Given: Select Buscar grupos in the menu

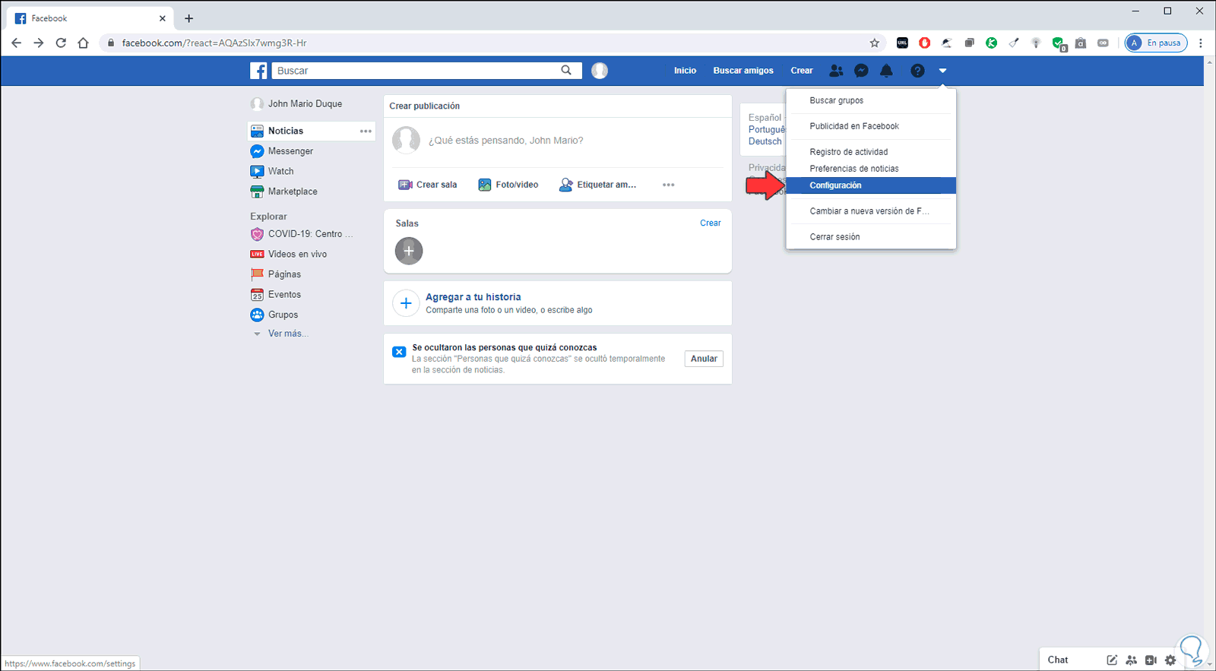Looking at the screenshot, I should click(871, 100).
